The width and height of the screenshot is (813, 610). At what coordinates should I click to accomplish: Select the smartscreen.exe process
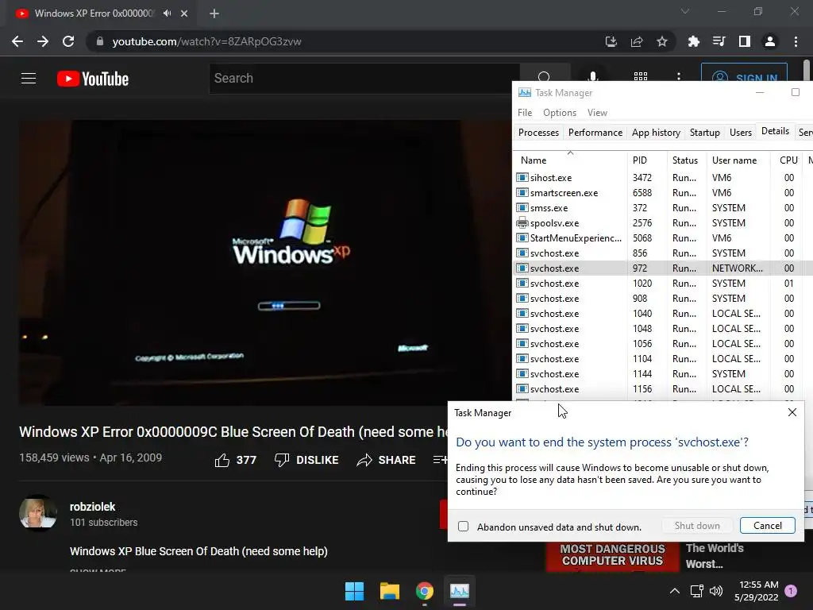click(x=663, y=192)
